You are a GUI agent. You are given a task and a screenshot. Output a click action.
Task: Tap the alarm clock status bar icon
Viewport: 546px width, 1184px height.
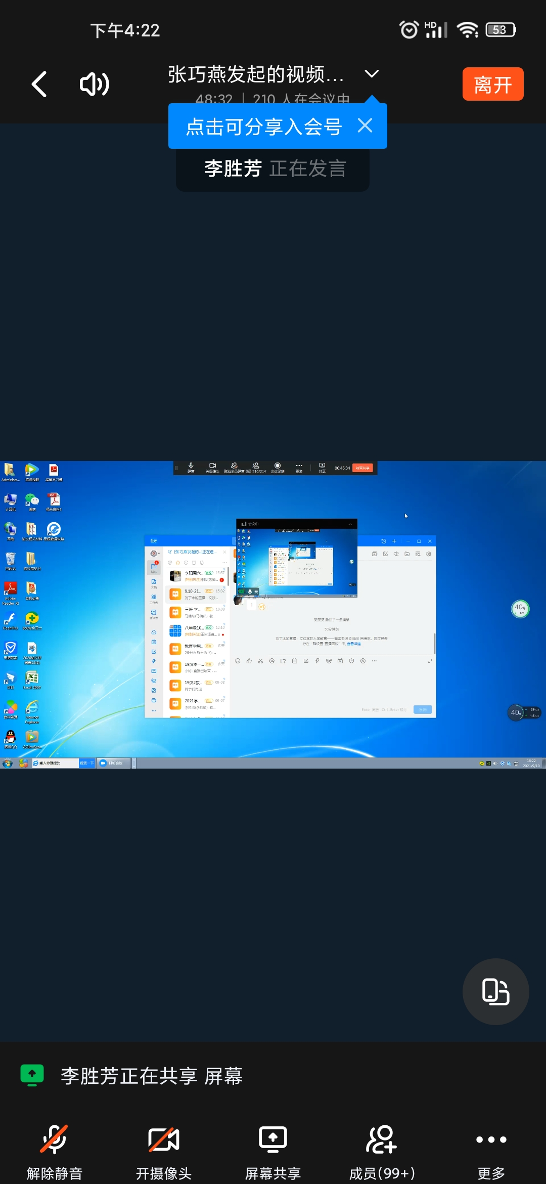409,30
